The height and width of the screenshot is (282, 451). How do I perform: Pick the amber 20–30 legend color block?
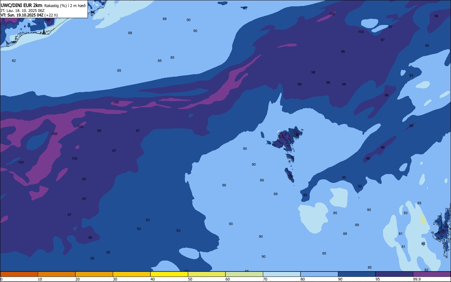pyautogui.click(x=94, y=274)
